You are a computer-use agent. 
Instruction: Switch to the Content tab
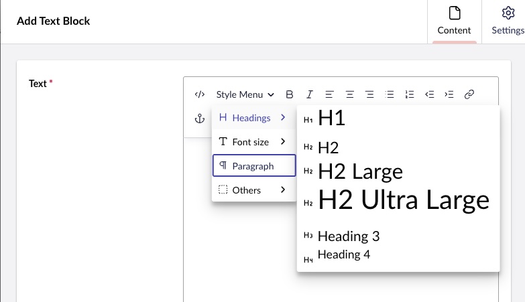tap(455, 21)
